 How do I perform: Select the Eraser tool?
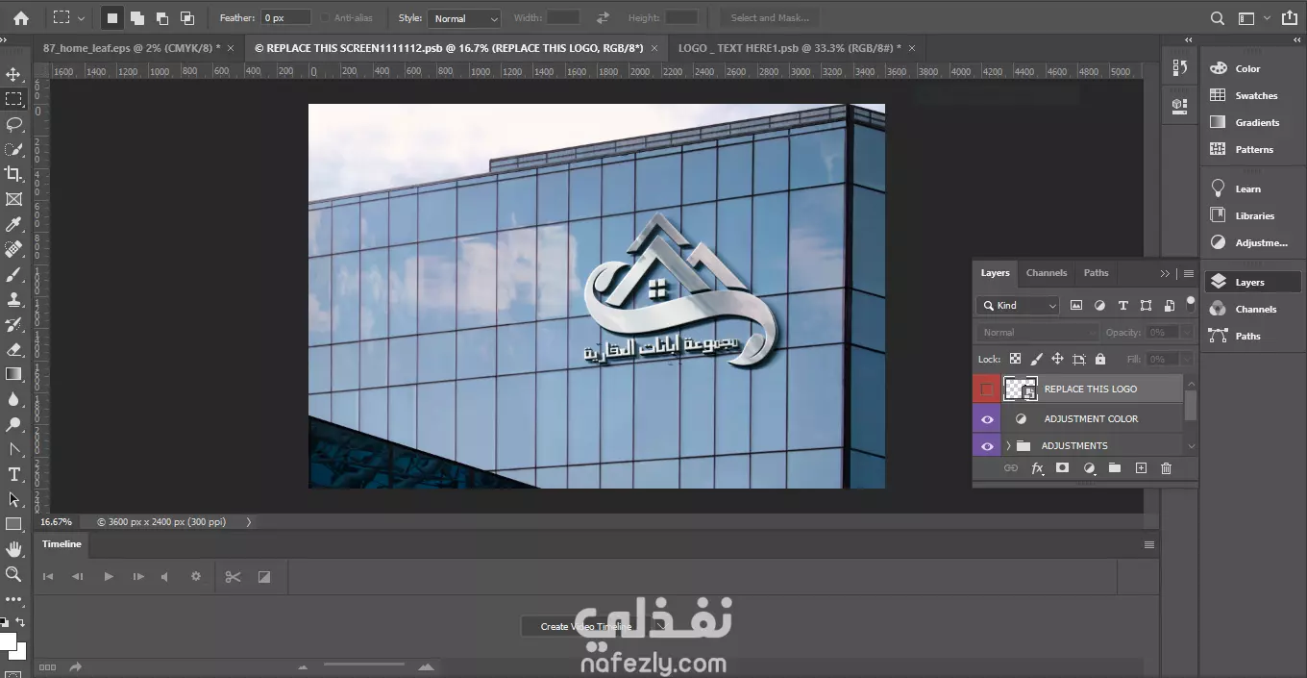13,349
